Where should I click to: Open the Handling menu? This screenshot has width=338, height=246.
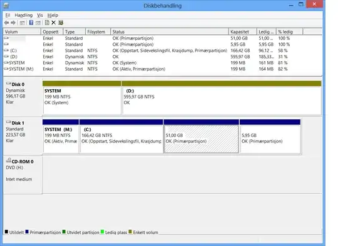[x=24, y=15]
